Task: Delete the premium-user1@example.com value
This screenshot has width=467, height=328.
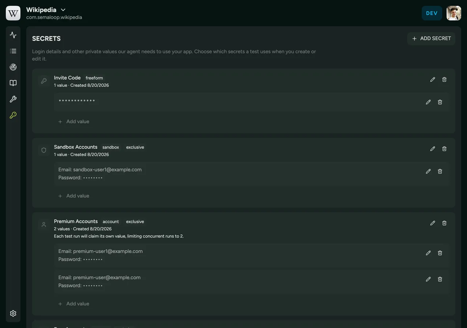Action: tap(440, 253)
